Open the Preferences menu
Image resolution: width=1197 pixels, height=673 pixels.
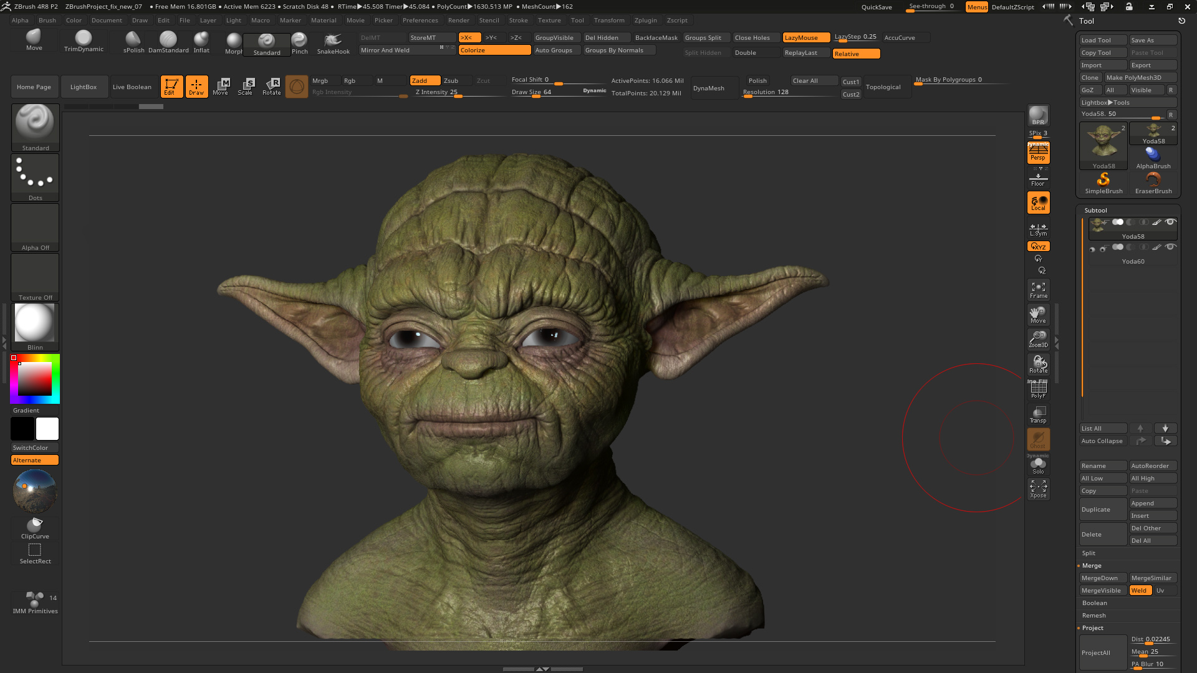coord(420,20)
